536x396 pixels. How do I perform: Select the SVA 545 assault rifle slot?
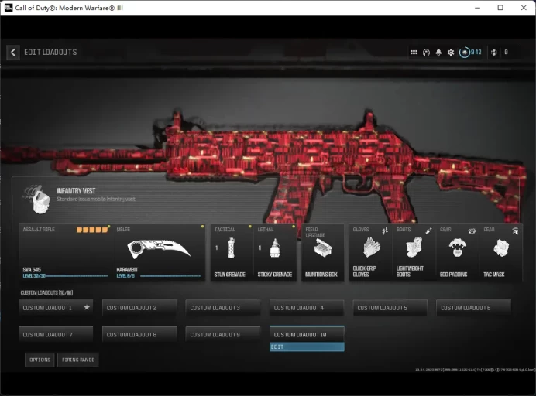coord(65,252)
